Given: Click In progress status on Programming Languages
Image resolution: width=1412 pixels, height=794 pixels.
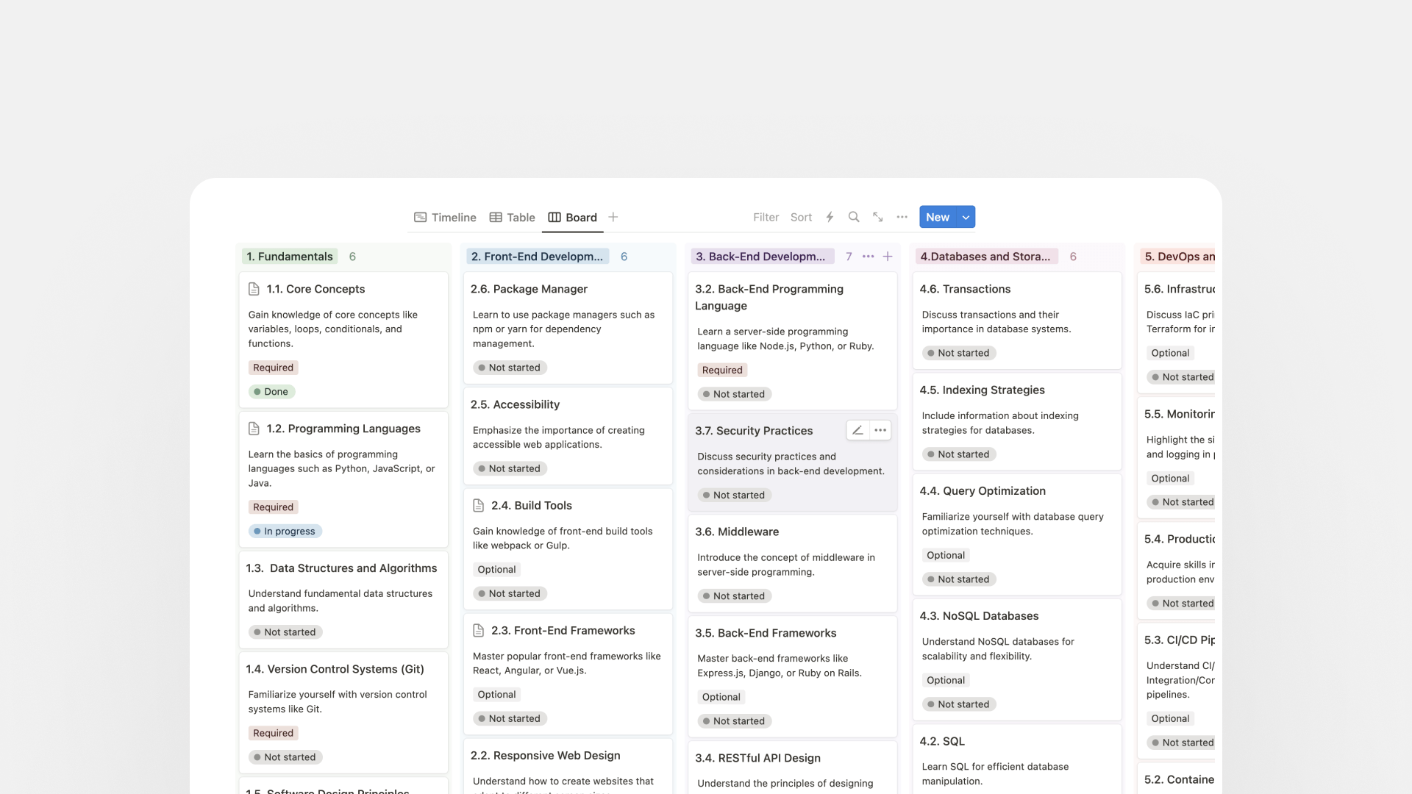Looking at the screenshot, I should click(285, 532).
